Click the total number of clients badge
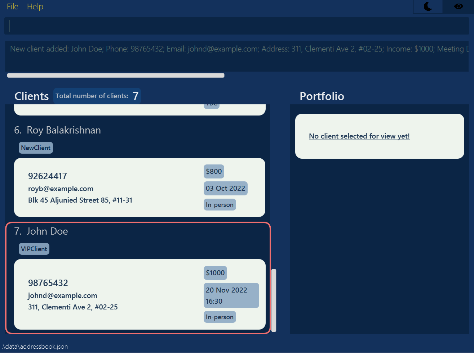 (x=97, y=96)
